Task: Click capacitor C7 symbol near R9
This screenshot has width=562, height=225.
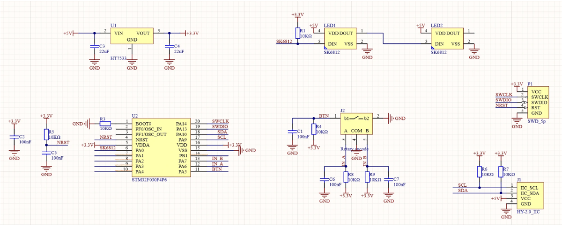Action: [x=388, y=179]
